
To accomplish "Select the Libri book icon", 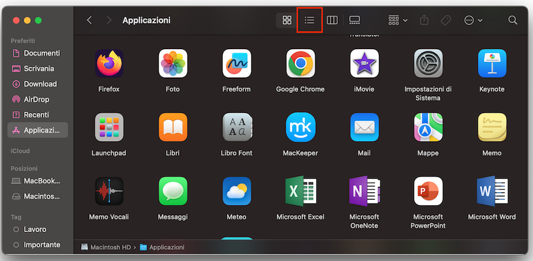I will (173, 127).
